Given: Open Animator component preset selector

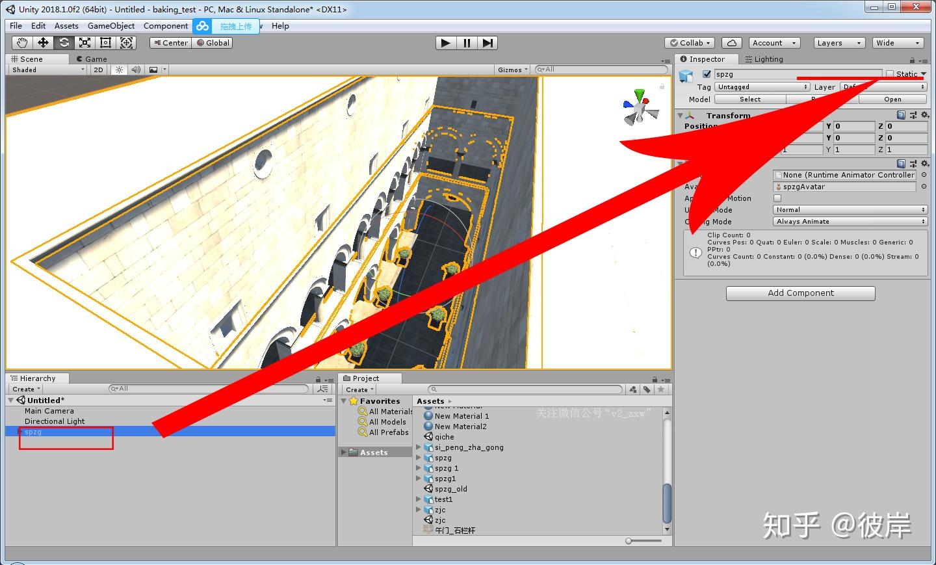Looking at the screenshot, I should (913, 163).
